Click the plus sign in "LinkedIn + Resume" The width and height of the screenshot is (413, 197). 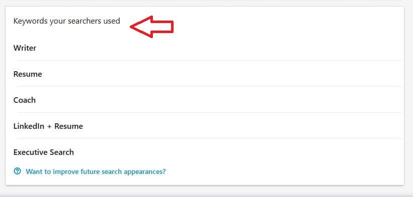(49, 126)
